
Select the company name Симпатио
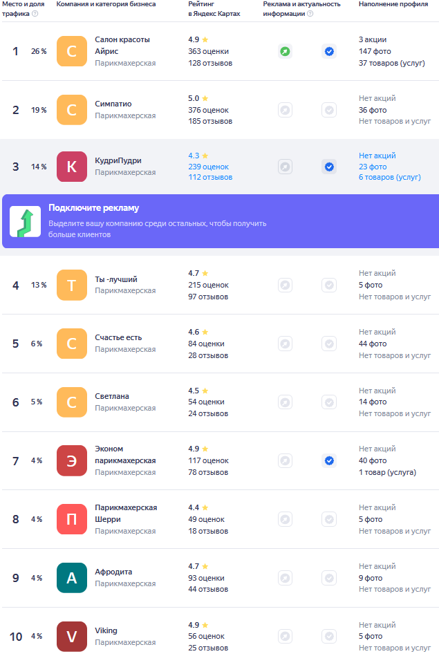coord(113,104)
